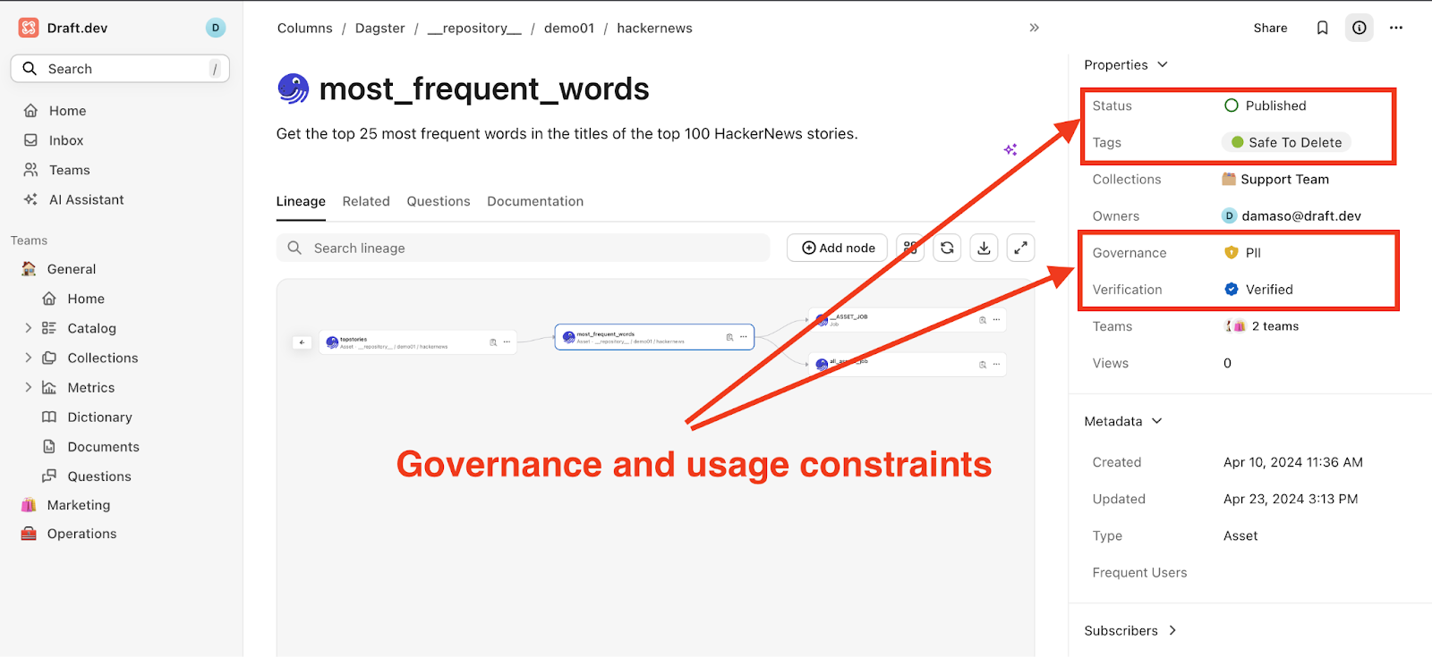Expand the Collections tree item
This screenshot has height=657, width=1432.
(29, 358)
